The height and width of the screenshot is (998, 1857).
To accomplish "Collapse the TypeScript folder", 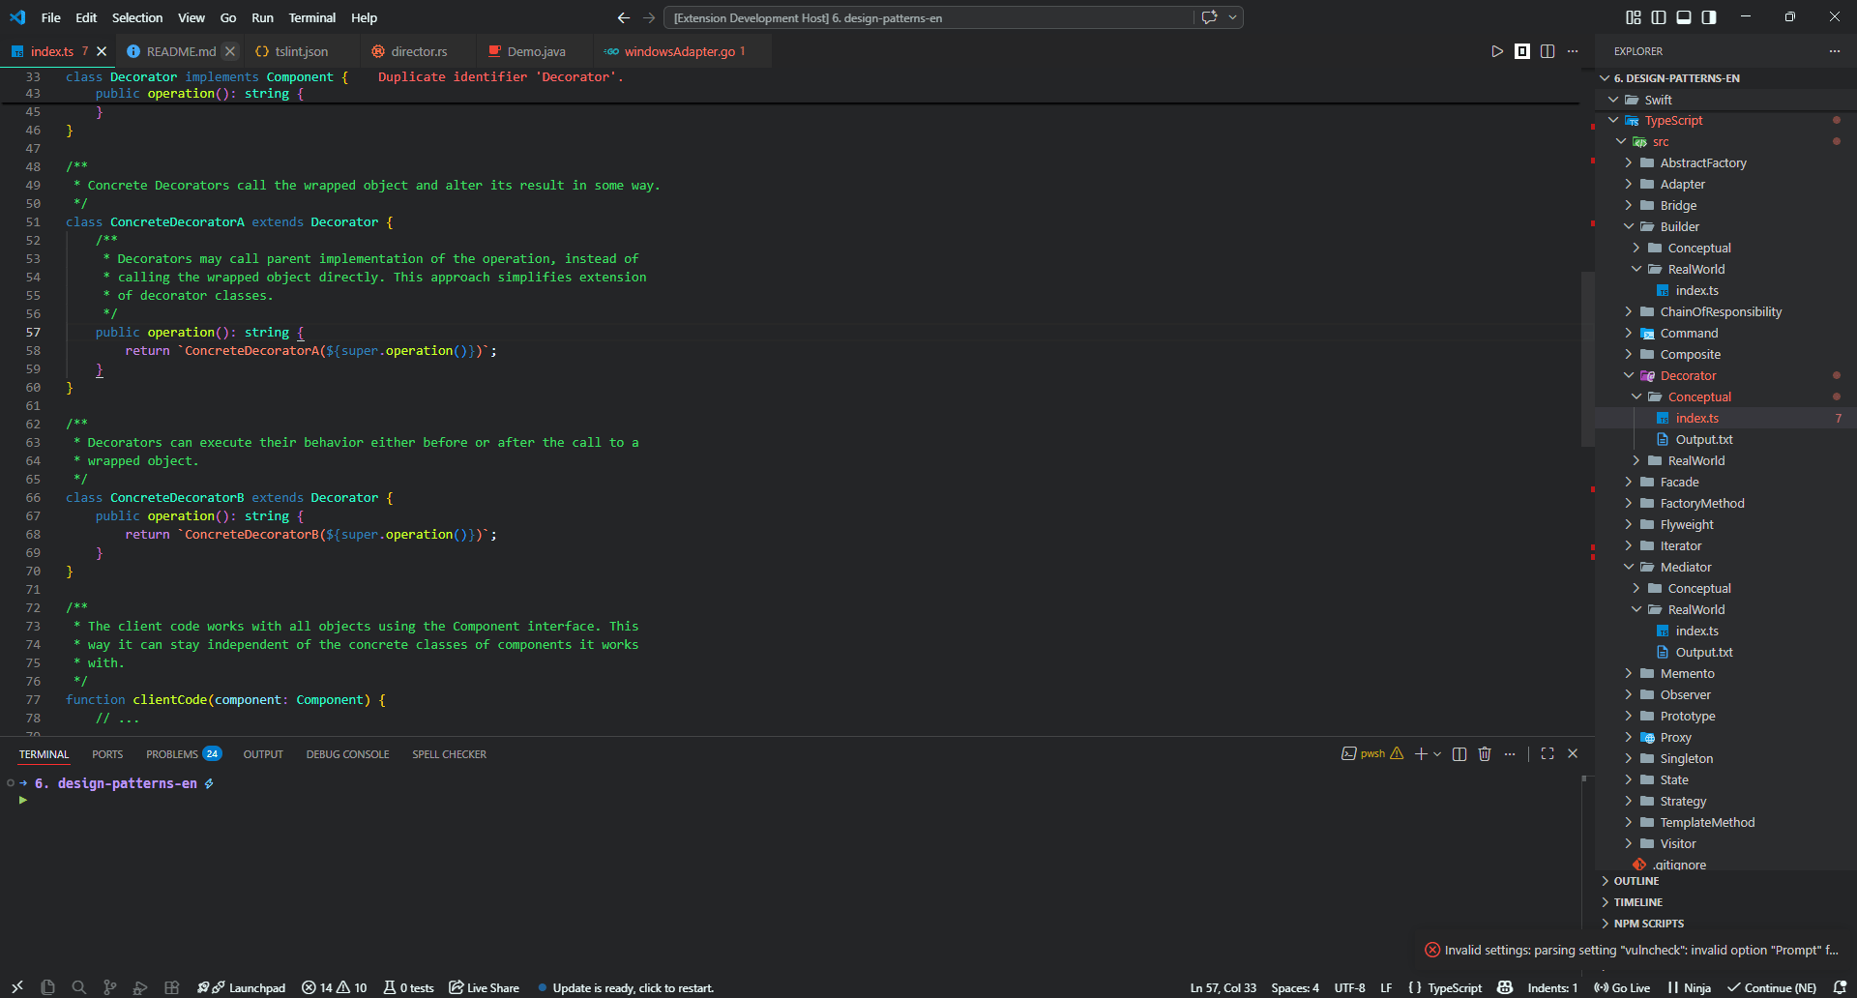I will coord(1613,120).
